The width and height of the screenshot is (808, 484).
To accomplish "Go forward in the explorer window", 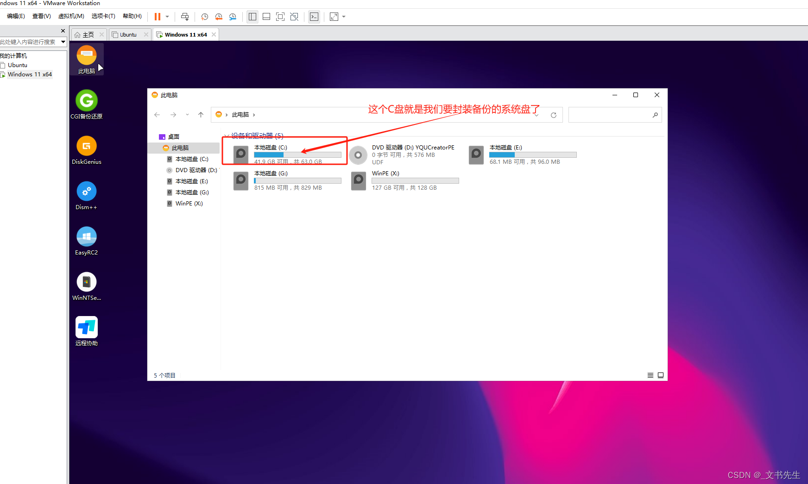I will tap(173, 115).
